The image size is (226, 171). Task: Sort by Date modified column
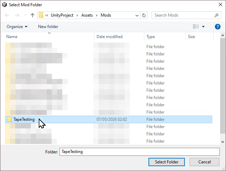coord(110,37)
